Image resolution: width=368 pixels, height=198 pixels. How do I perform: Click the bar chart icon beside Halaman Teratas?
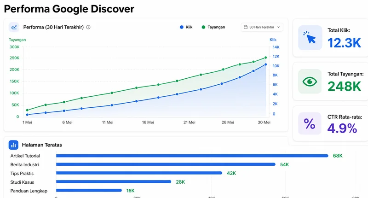[x=13, y=145]
